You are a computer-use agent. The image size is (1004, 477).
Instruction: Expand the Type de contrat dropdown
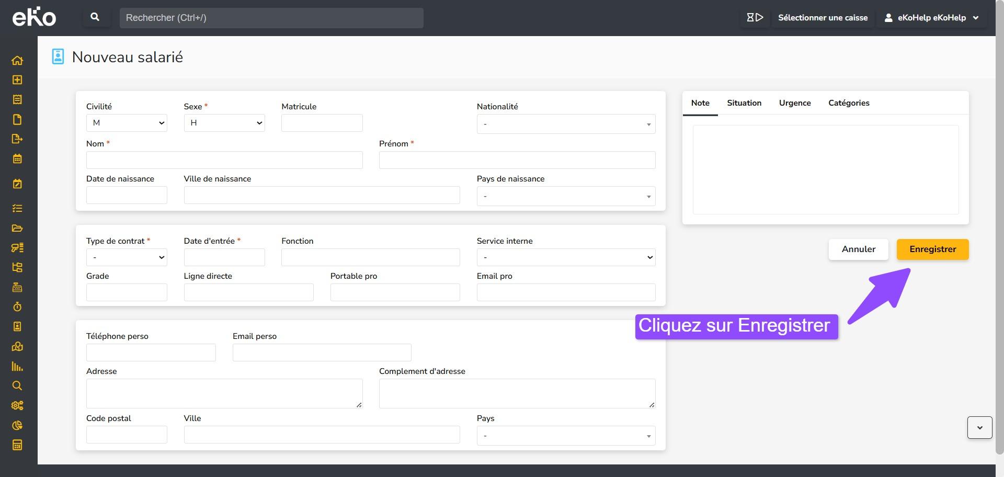[127, 257]
